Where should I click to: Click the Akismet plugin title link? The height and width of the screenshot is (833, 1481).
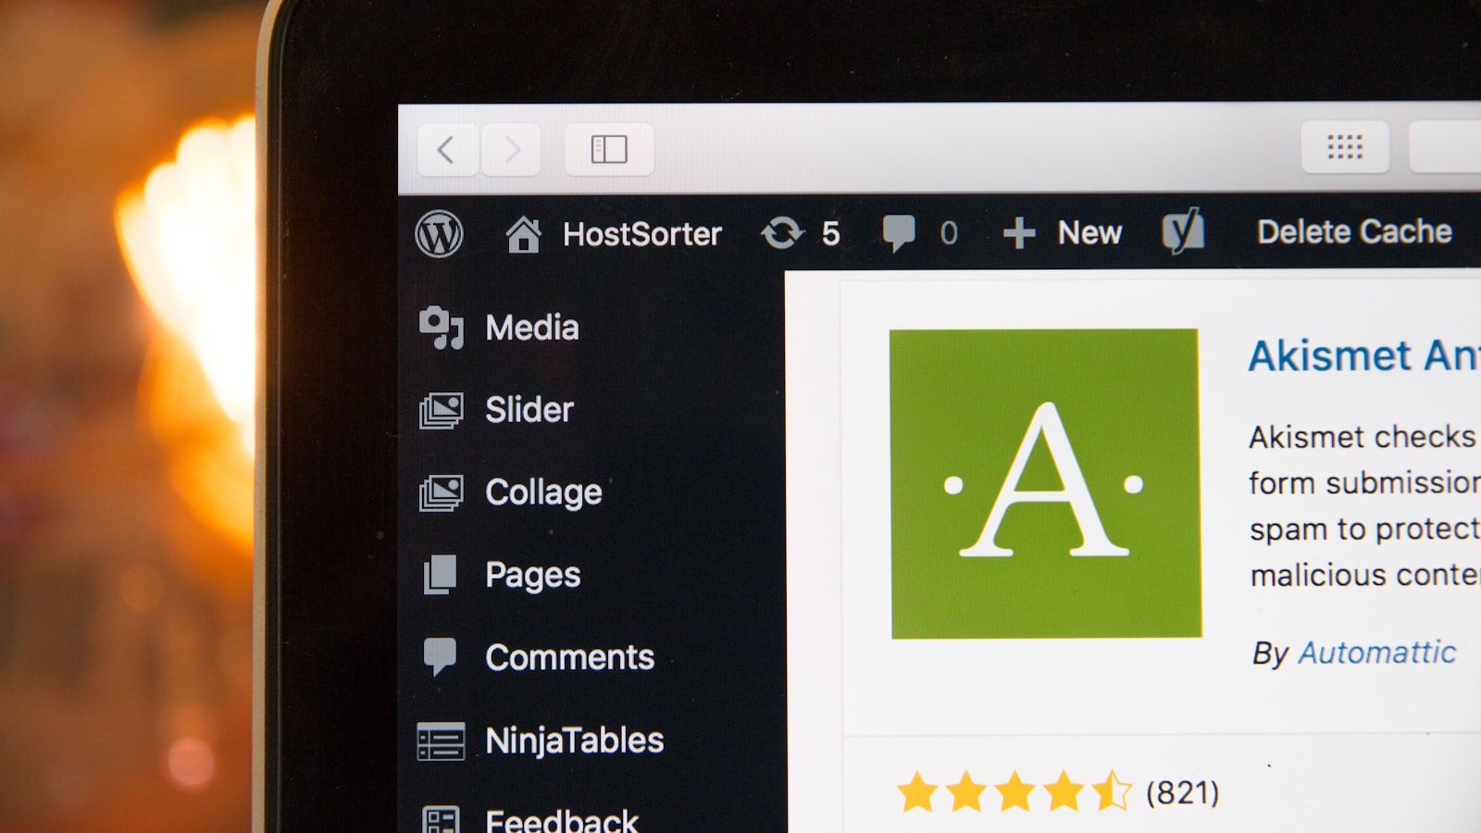point(1363,356)
